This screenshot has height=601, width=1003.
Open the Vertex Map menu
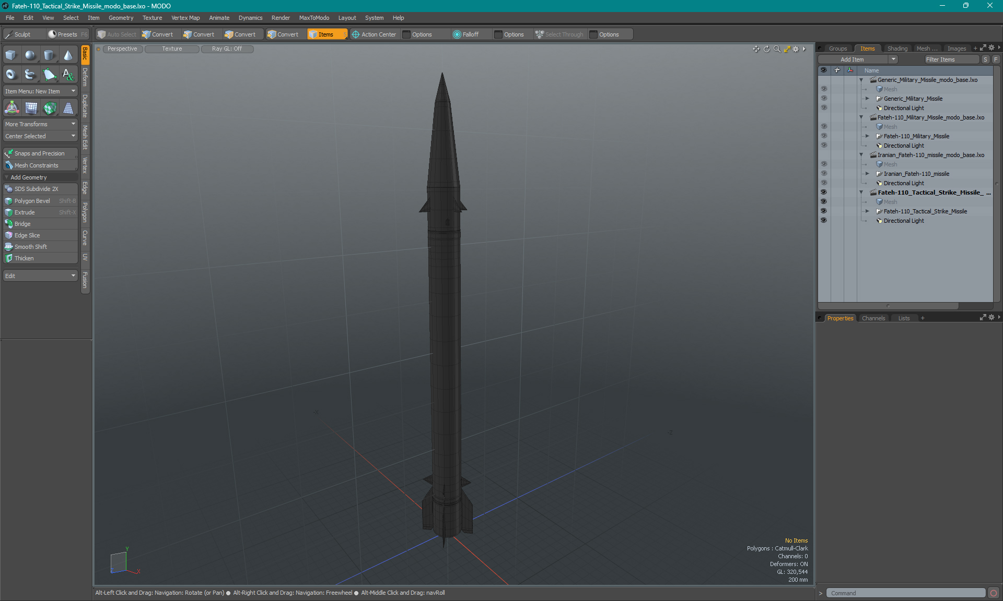click(185, 18)
